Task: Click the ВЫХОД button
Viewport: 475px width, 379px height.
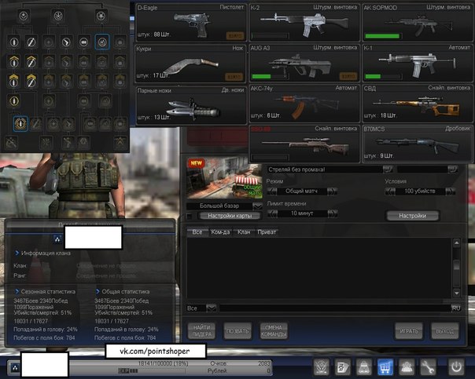Action: [444, 331]
